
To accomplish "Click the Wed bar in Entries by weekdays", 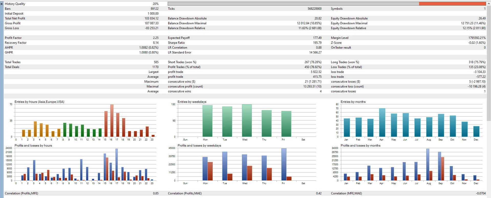I will (x=247, y=120).
